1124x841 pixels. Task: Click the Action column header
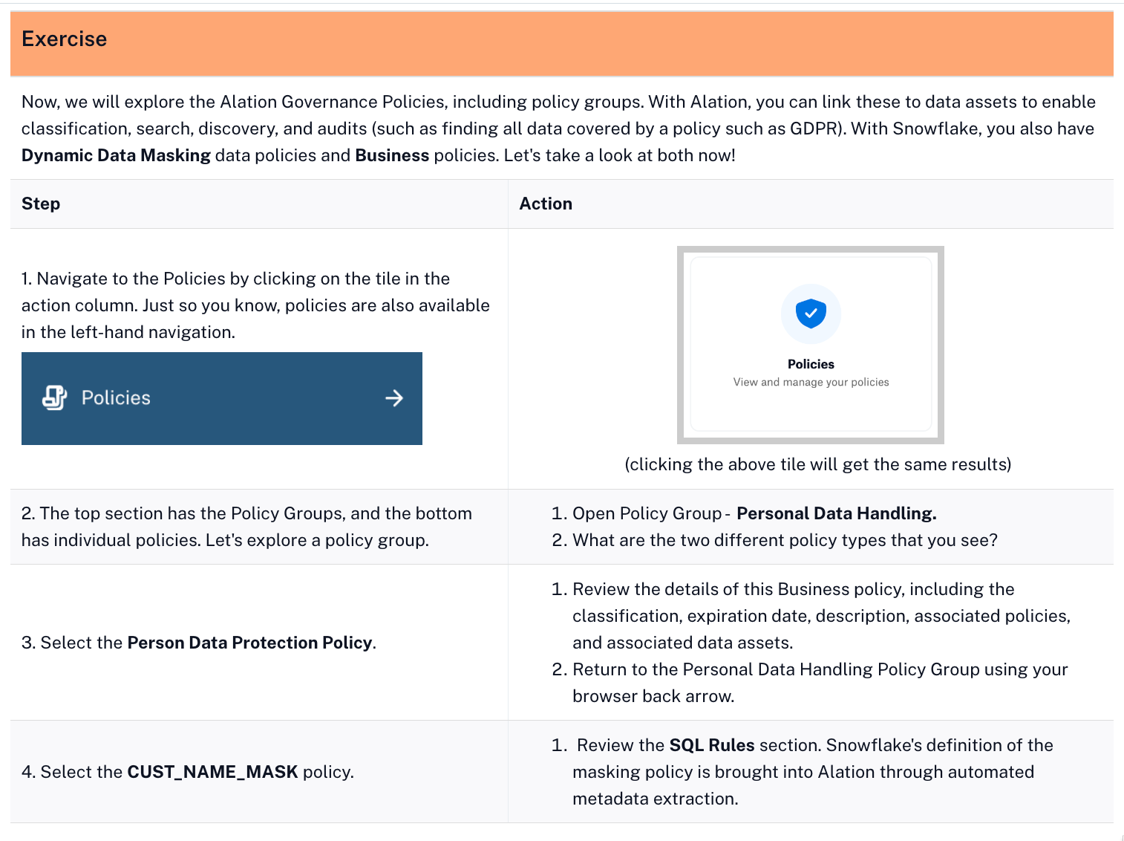[x=546, y=204]
